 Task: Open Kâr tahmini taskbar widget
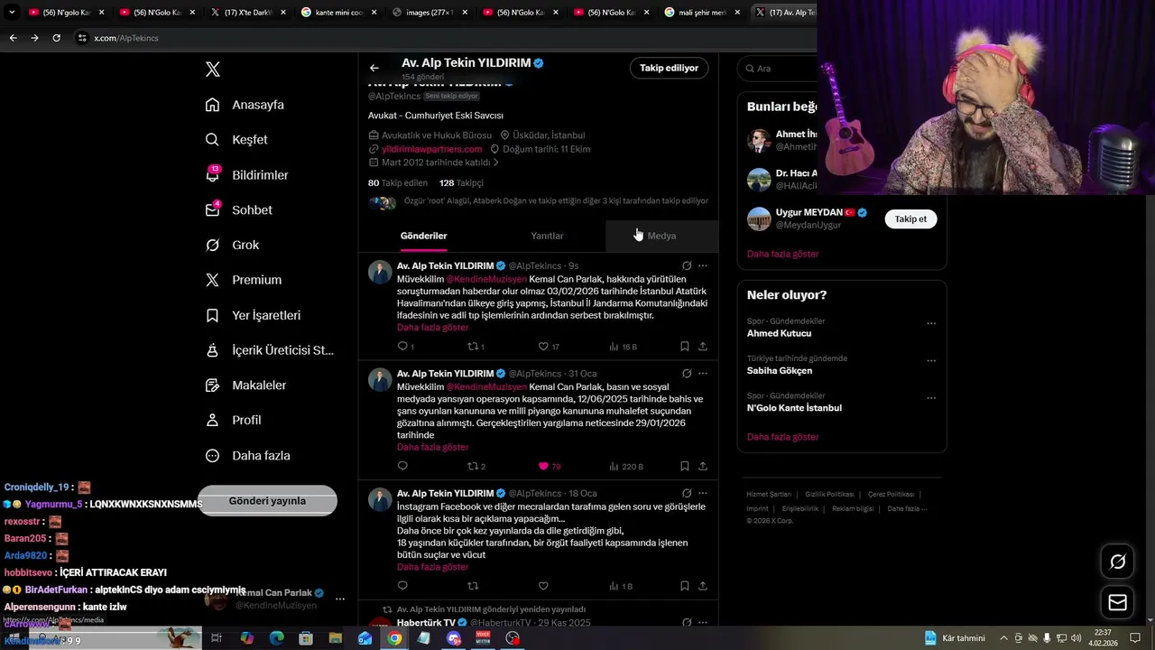[x=955, y=638]
